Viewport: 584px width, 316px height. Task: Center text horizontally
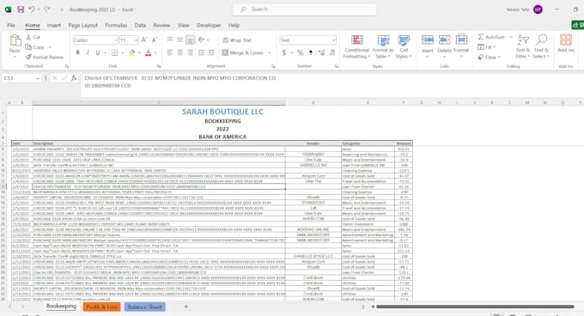179,53
